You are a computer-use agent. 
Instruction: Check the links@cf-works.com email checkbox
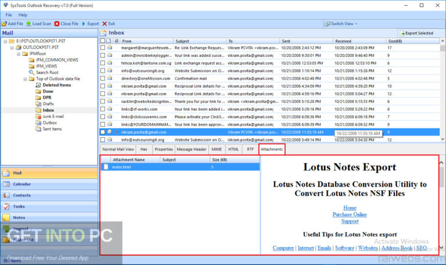[x=103, y=109]
